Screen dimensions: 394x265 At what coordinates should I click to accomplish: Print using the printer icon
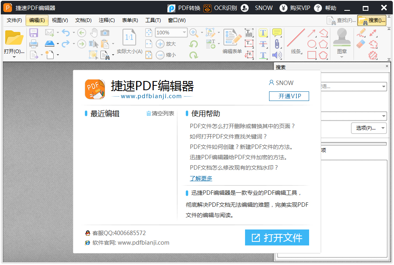(33, 44)
